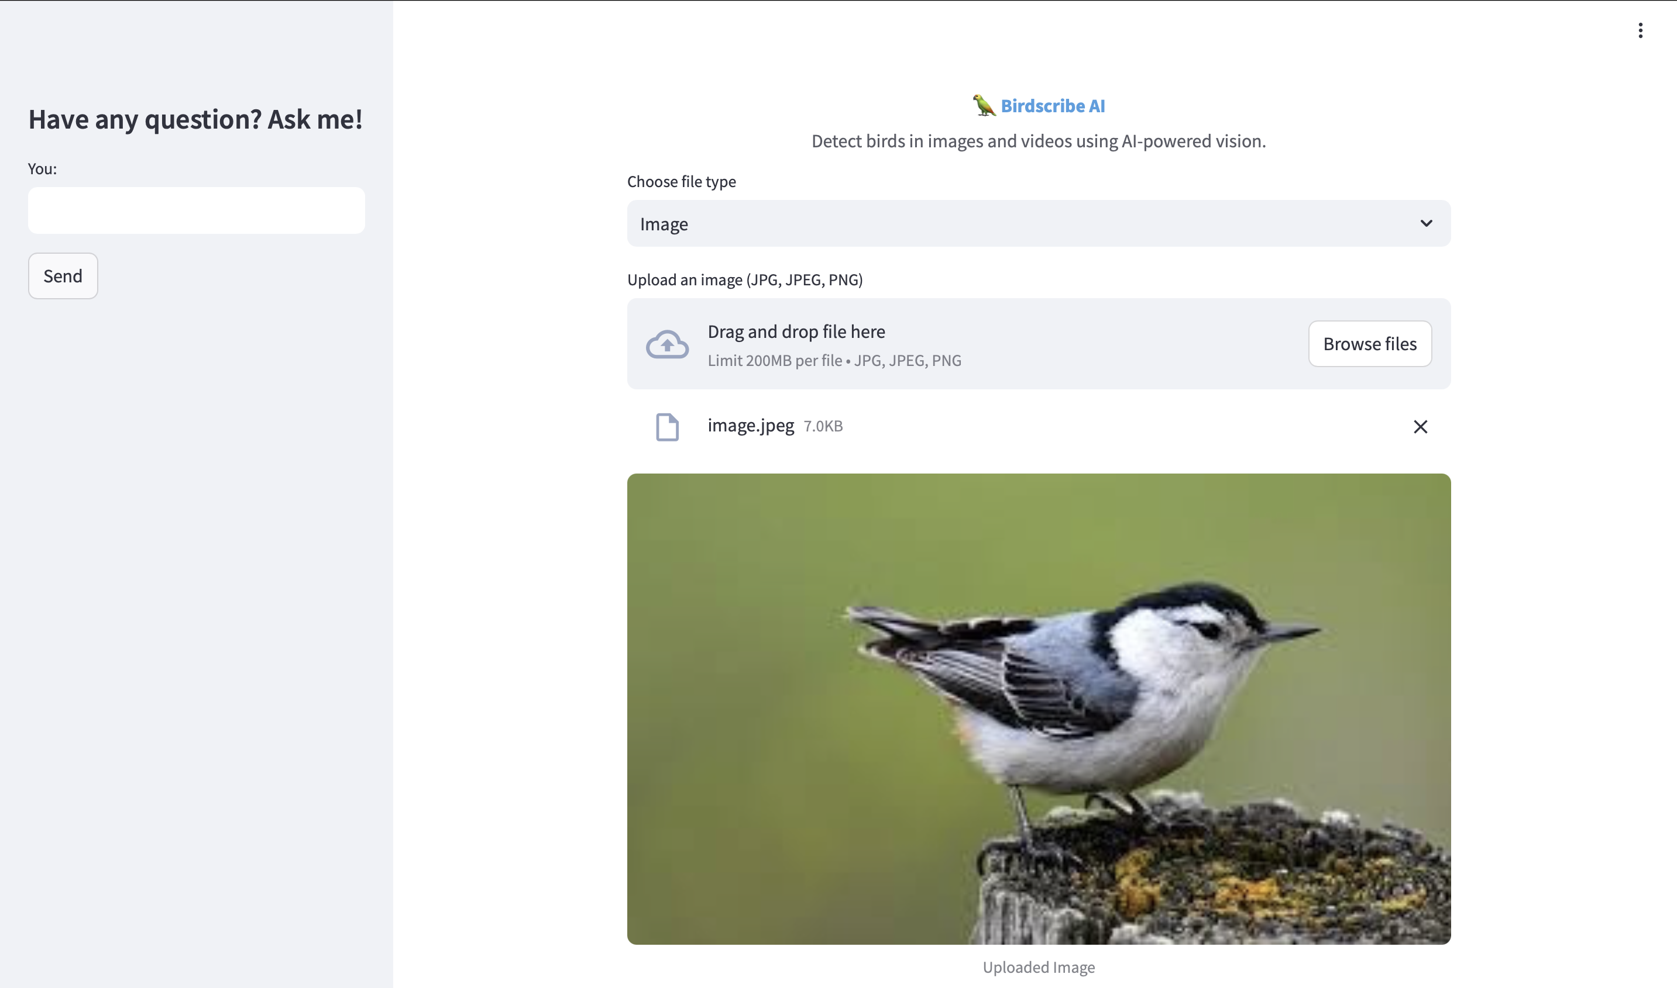Expand the file type dropdown arrow
The width and height of the screenshot is (1677, 988).
coord(1425,224)
